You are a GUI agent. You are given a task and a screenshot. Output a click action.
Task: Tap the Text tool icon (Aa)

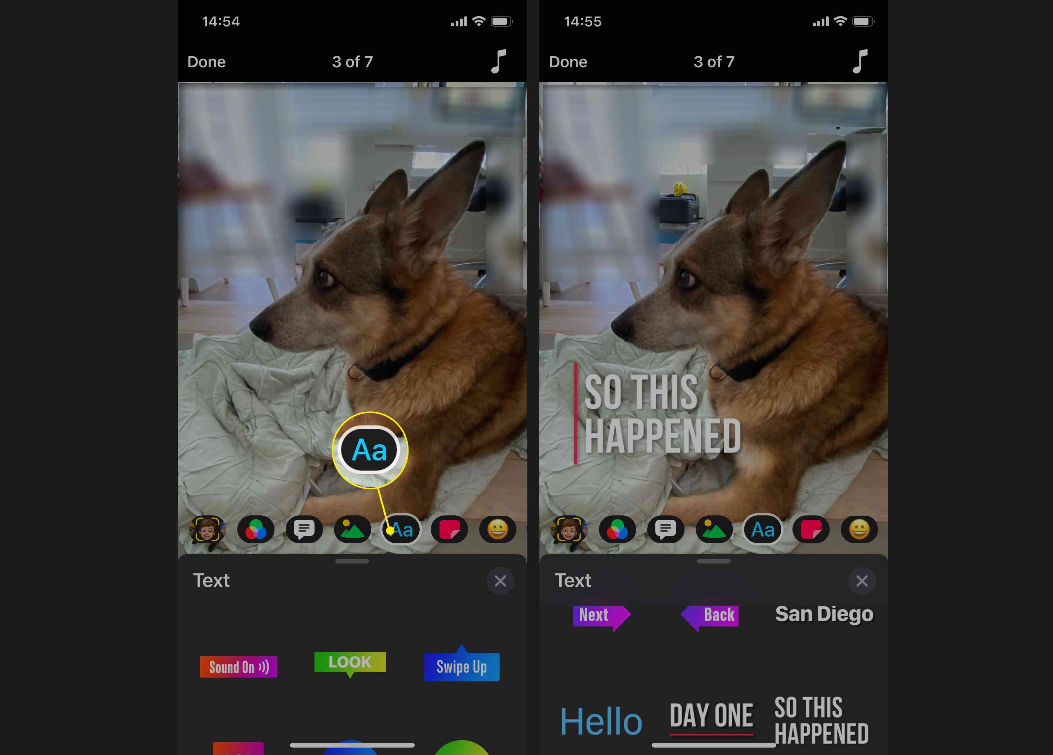tap(401, 529)
